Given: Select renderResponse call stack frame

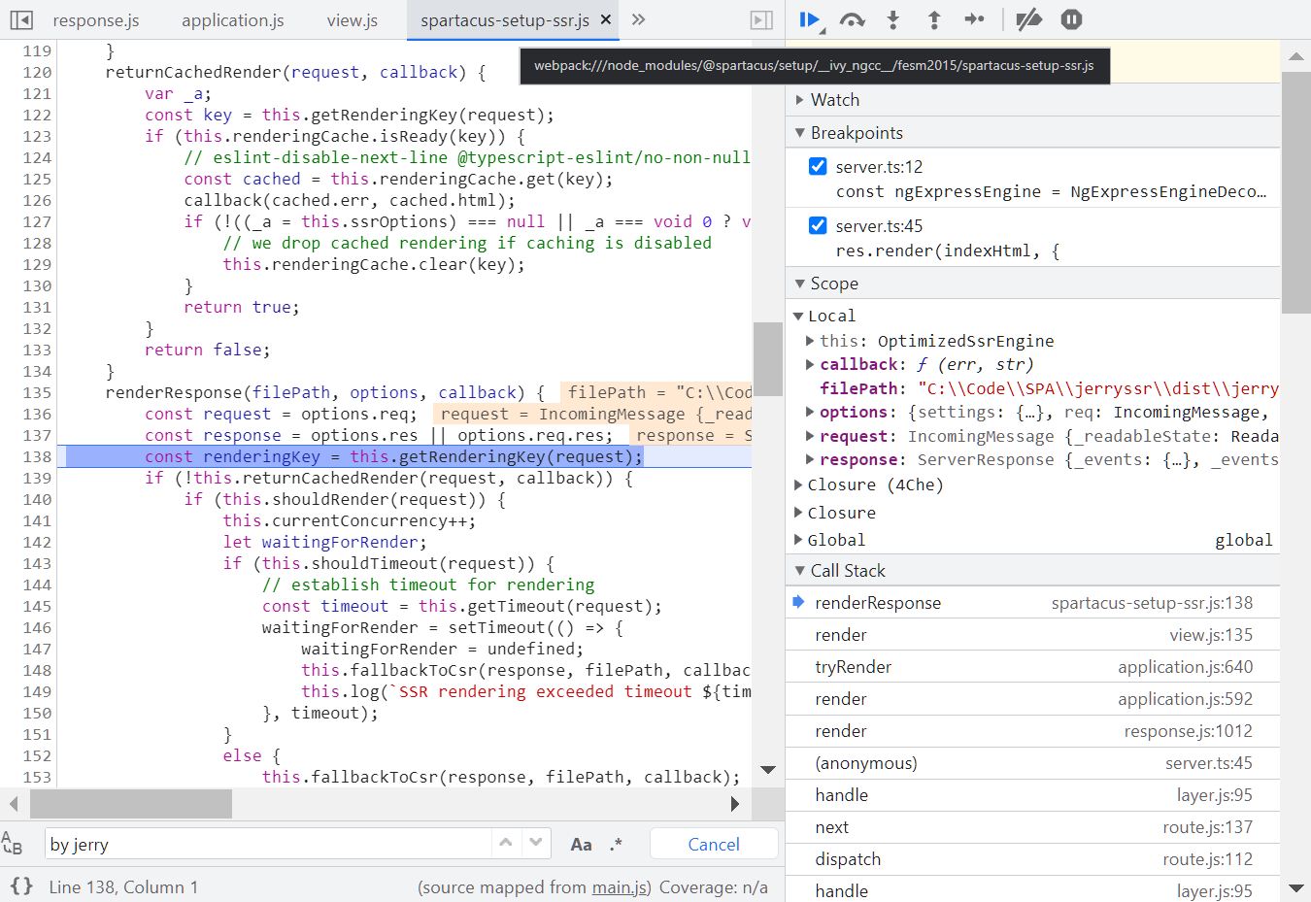Looking at the screenshot, I should [x=1032, y=603].
